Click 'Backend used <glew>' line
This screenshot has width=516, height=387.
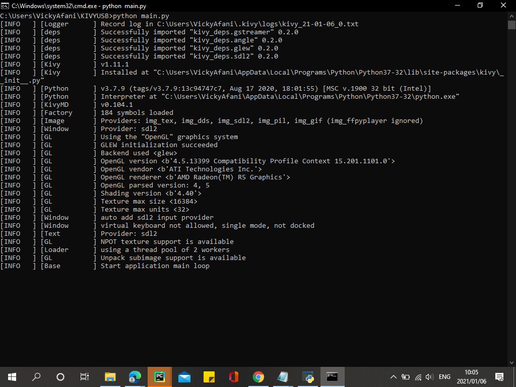tap(89, 153)
